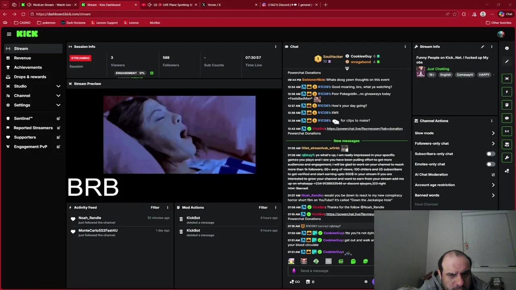The height and width of the screenshot is (290, 516).
Task: Click Noah_Randle in Activity Feed
Action: click(90, 218)
